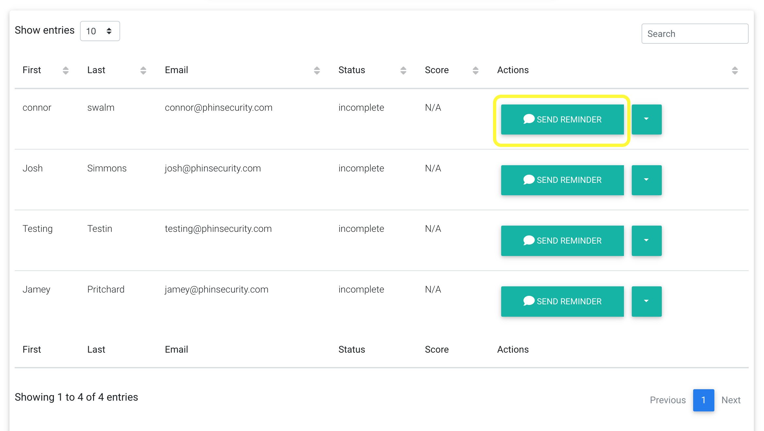Click the first name 'Josh'
The width and height of the screenshot is (764, 431).
[33, 168]
